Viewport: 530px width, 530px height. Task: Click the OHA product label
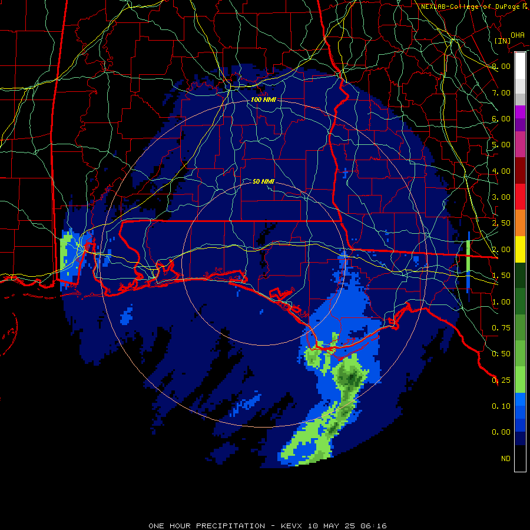[518, 35]
